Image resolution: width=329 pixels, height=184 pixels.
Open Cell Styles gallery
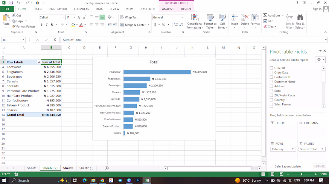pos(223,21)
